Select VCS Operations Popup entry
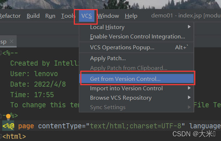This screenshot has width=221, height=141. [136, 47]
